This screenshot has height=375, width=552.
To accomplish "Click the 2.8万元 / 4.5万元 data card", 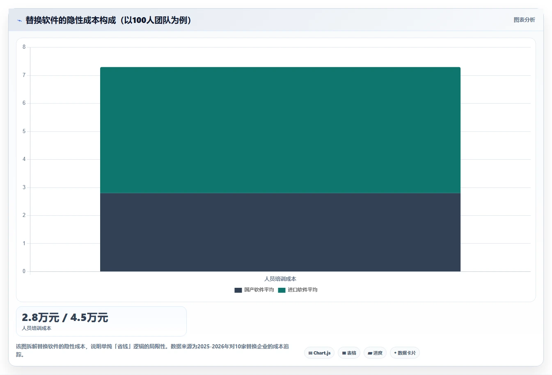I will 101,321.
